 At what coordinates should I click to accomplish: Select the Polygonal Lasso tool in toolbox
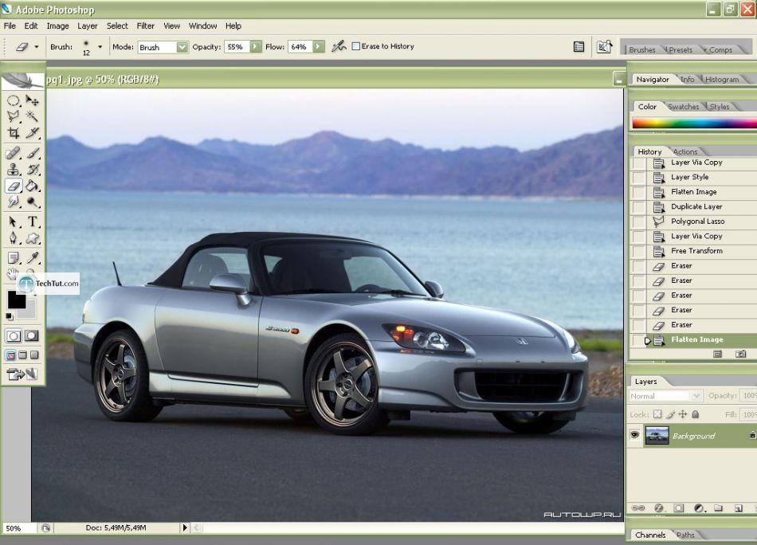pyautogui.click(x=13, y=116)
